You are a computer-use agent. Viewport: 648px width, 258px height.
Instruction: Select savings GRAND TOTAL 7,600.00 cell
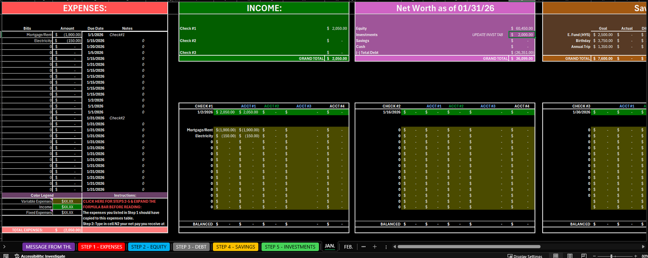(x=603, y=58)
